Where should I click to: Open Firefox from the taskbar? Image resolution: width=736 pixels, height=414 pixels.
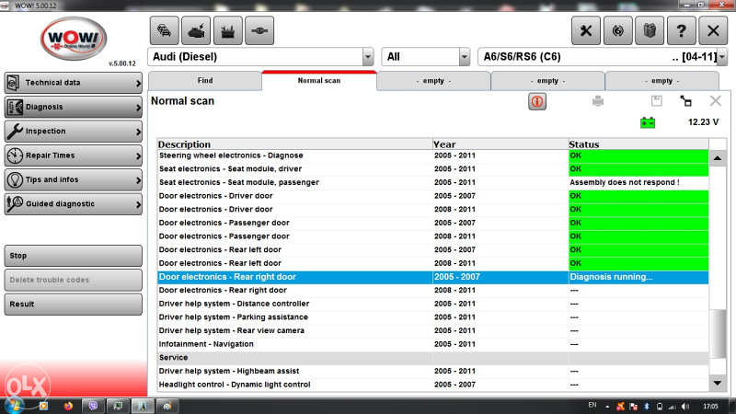click(67, 405)
